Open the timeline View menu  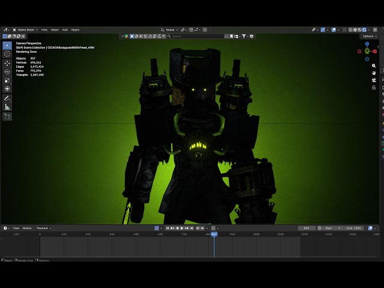click(x=16, y=228)
